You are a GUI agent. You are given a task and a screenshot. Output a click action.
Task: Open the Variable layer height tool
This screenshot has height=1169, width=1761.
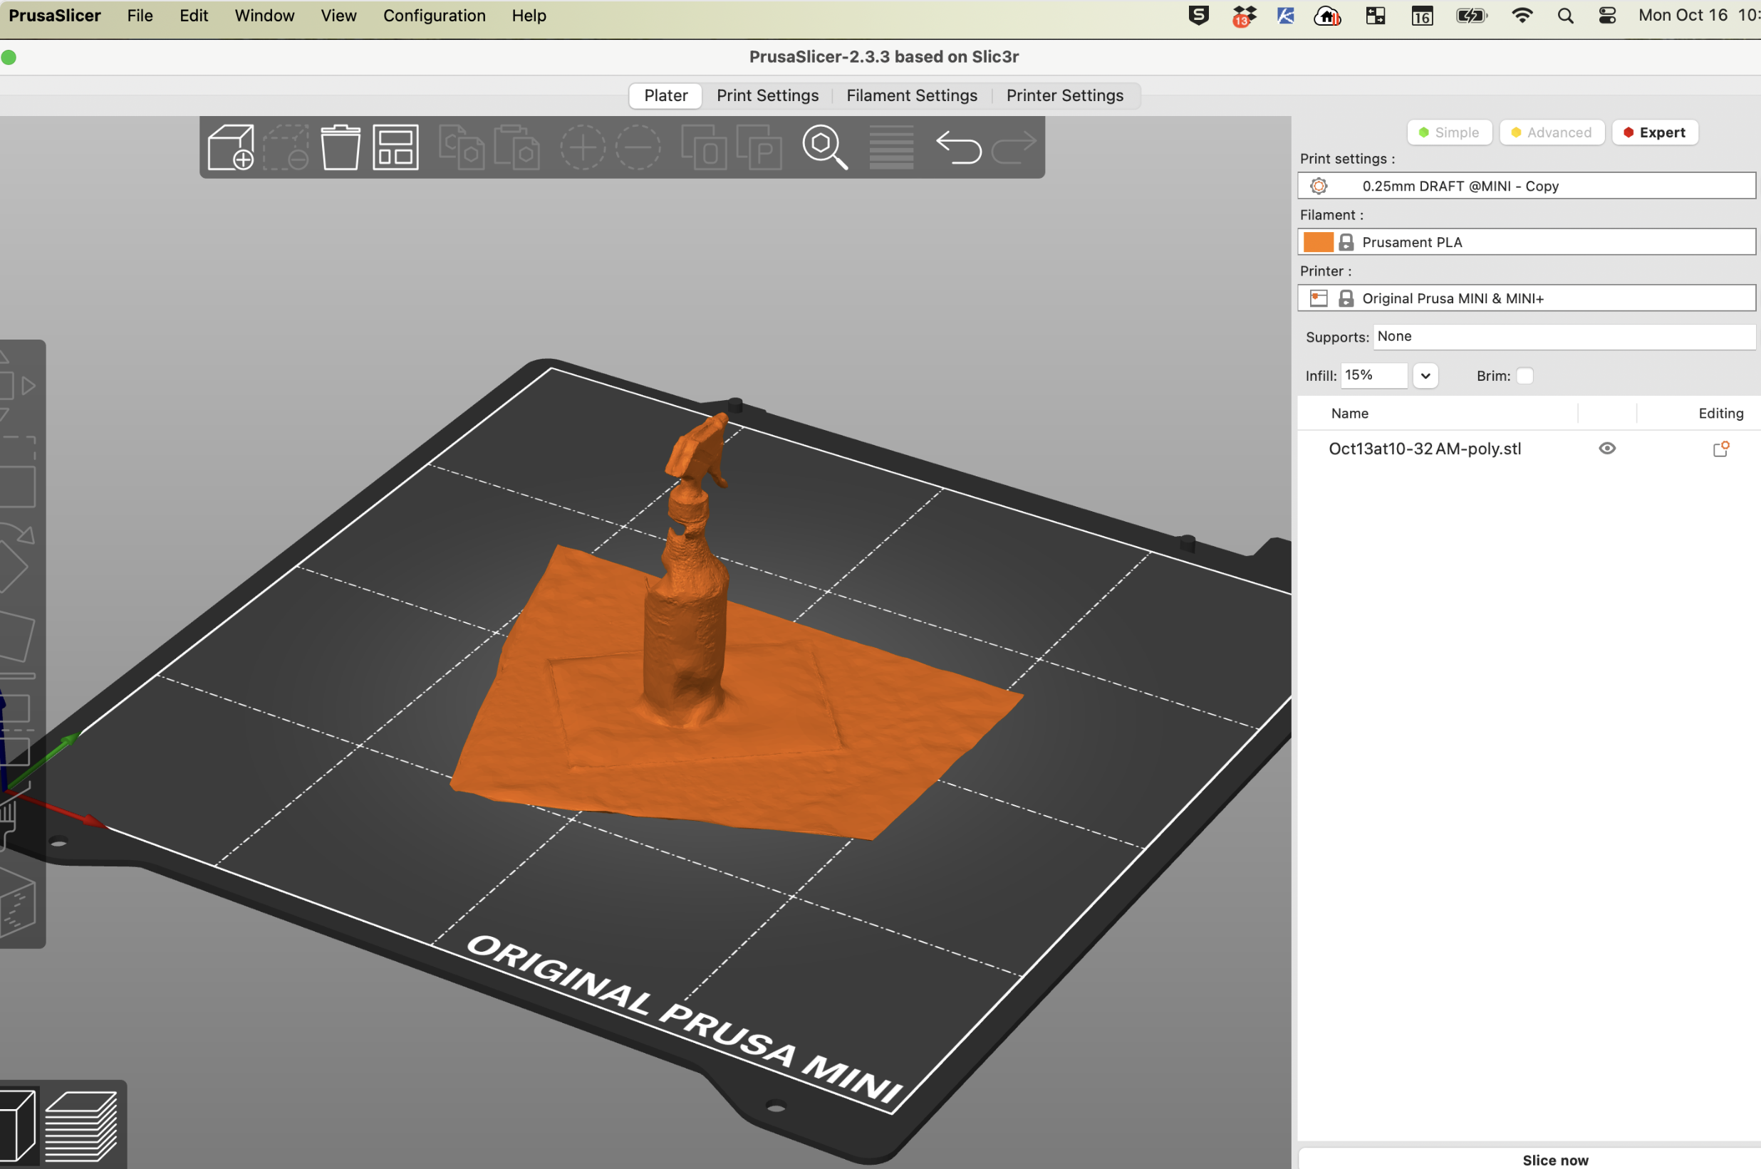[x=891, y=147]
